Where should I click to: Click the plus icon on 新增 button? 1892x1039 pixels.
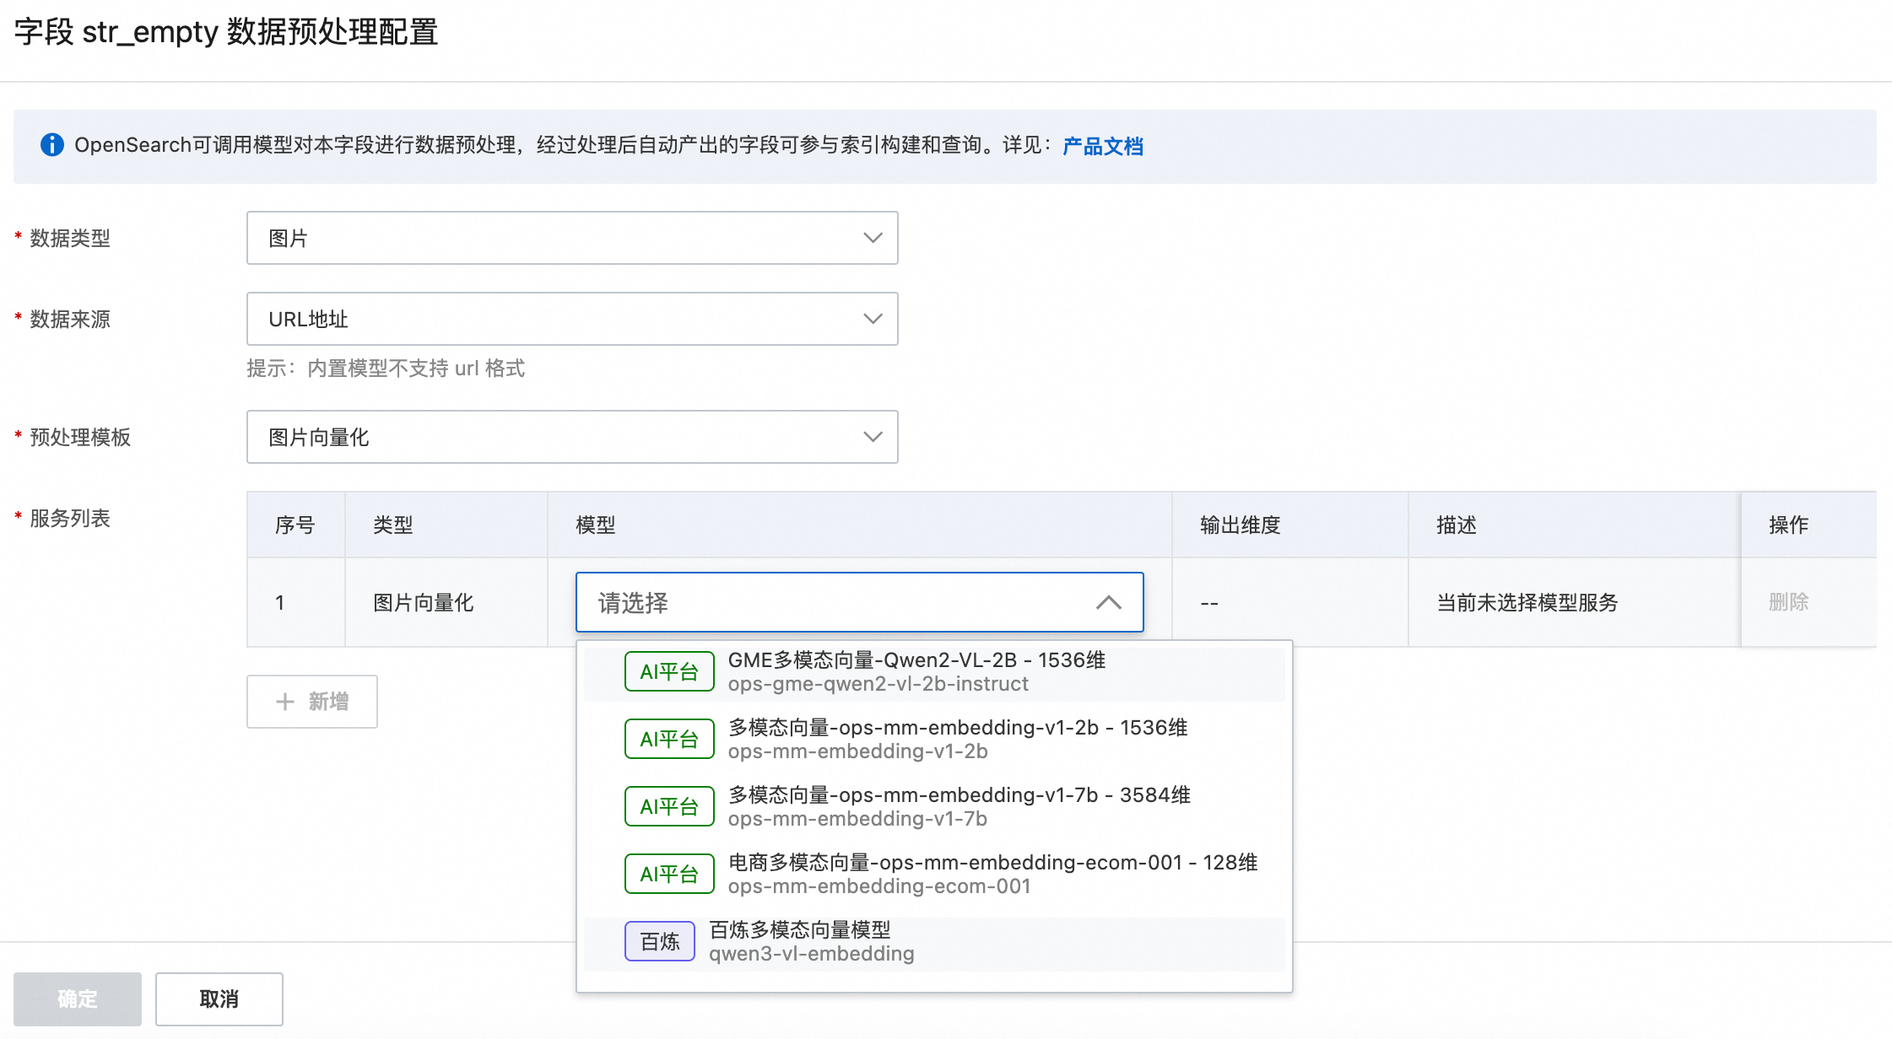(285, 702)
